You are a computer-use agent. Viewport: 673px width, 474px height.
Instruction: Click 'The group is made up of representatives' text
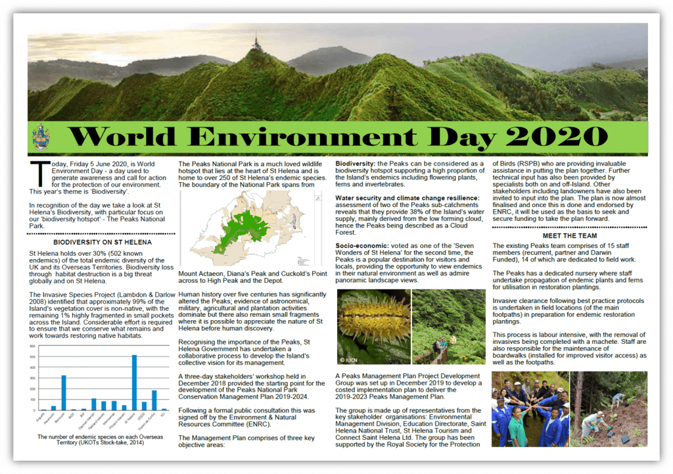(407, 410)
